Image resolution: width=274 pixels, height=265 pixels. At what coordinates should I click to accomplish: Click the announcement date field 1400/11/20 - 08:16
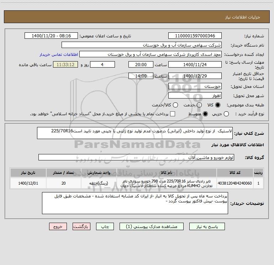(x=51, y=36)
